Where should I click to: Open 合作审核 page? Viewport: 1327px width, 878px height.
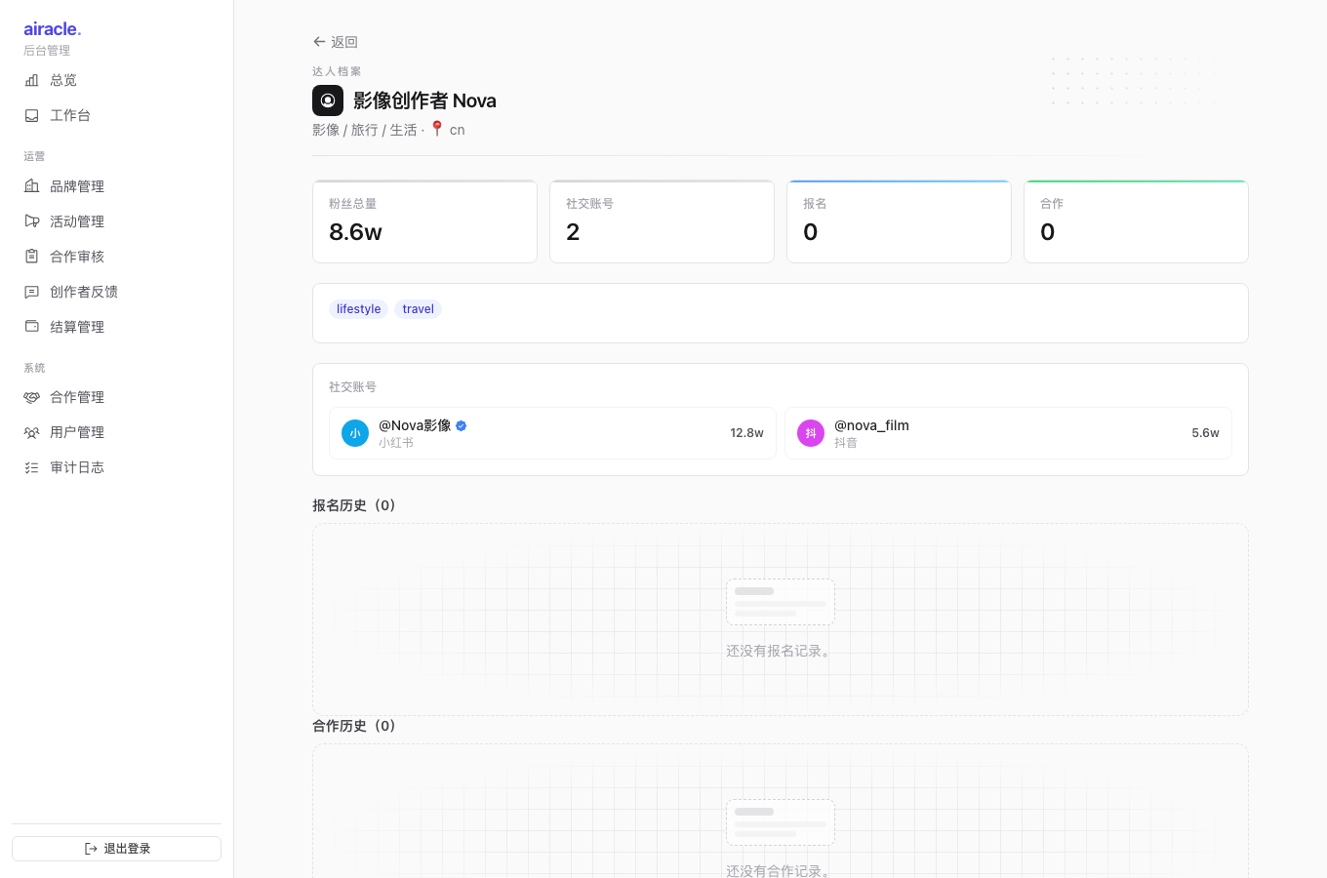coord(116,257)
